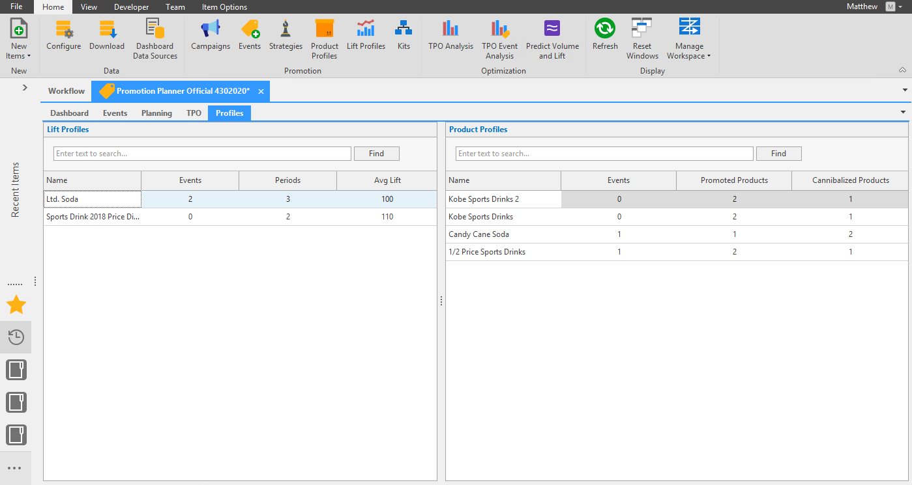Click Find in Product Profiles panel

(x=778, y=154)
